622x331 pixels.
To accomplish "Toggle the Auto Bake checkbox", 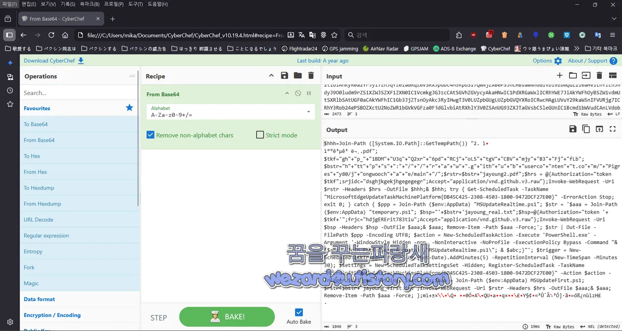I will [299, 313].
